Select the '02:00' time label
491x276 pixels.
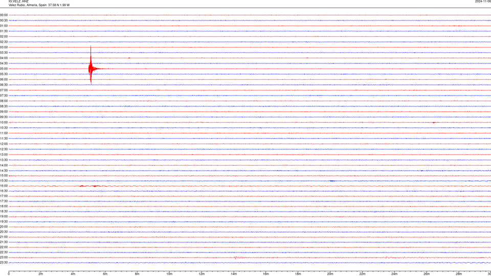tap(4, 37)
